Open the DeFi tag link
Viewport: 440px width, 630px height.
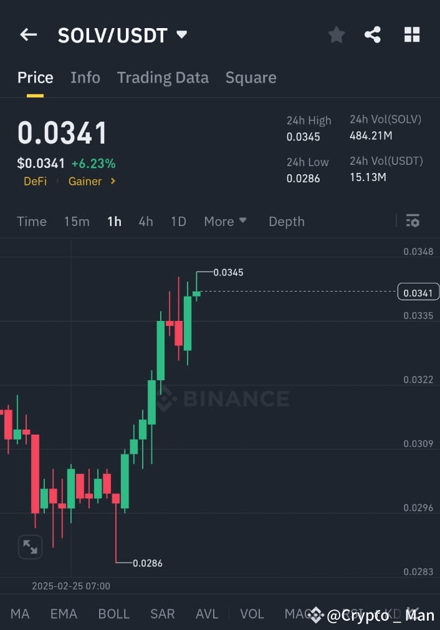(x=35, y=181)
